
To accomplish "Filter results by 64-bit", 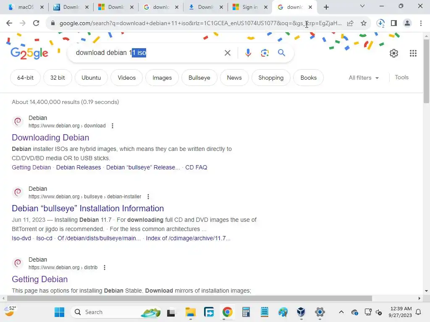I will (25, 78).
